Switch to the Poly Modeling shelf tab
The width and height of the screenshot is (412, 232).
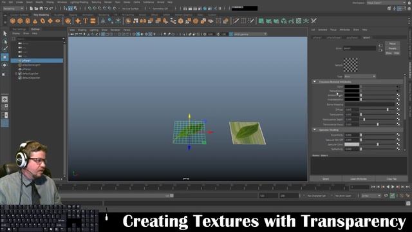click(x=41, y=15)
